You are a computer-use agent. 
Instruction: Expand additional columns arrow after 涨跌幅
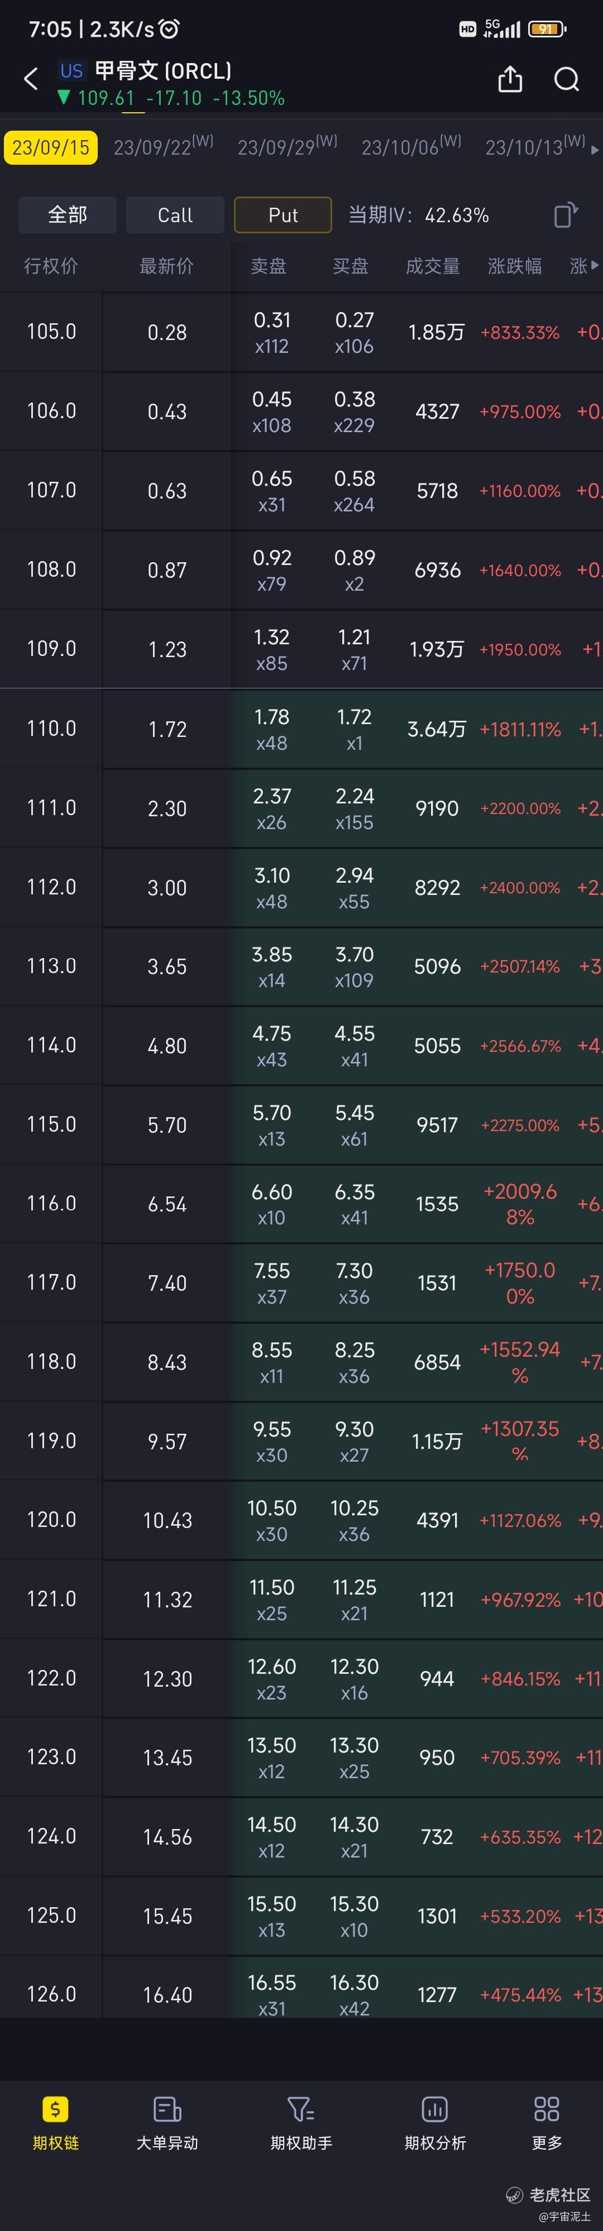[x=594, y=266]
